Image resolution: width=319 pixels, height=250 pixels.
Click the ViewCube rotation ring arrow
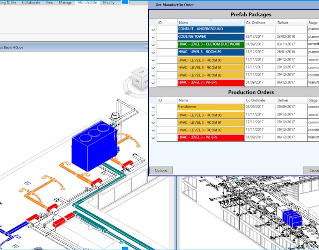coord(130,77)
